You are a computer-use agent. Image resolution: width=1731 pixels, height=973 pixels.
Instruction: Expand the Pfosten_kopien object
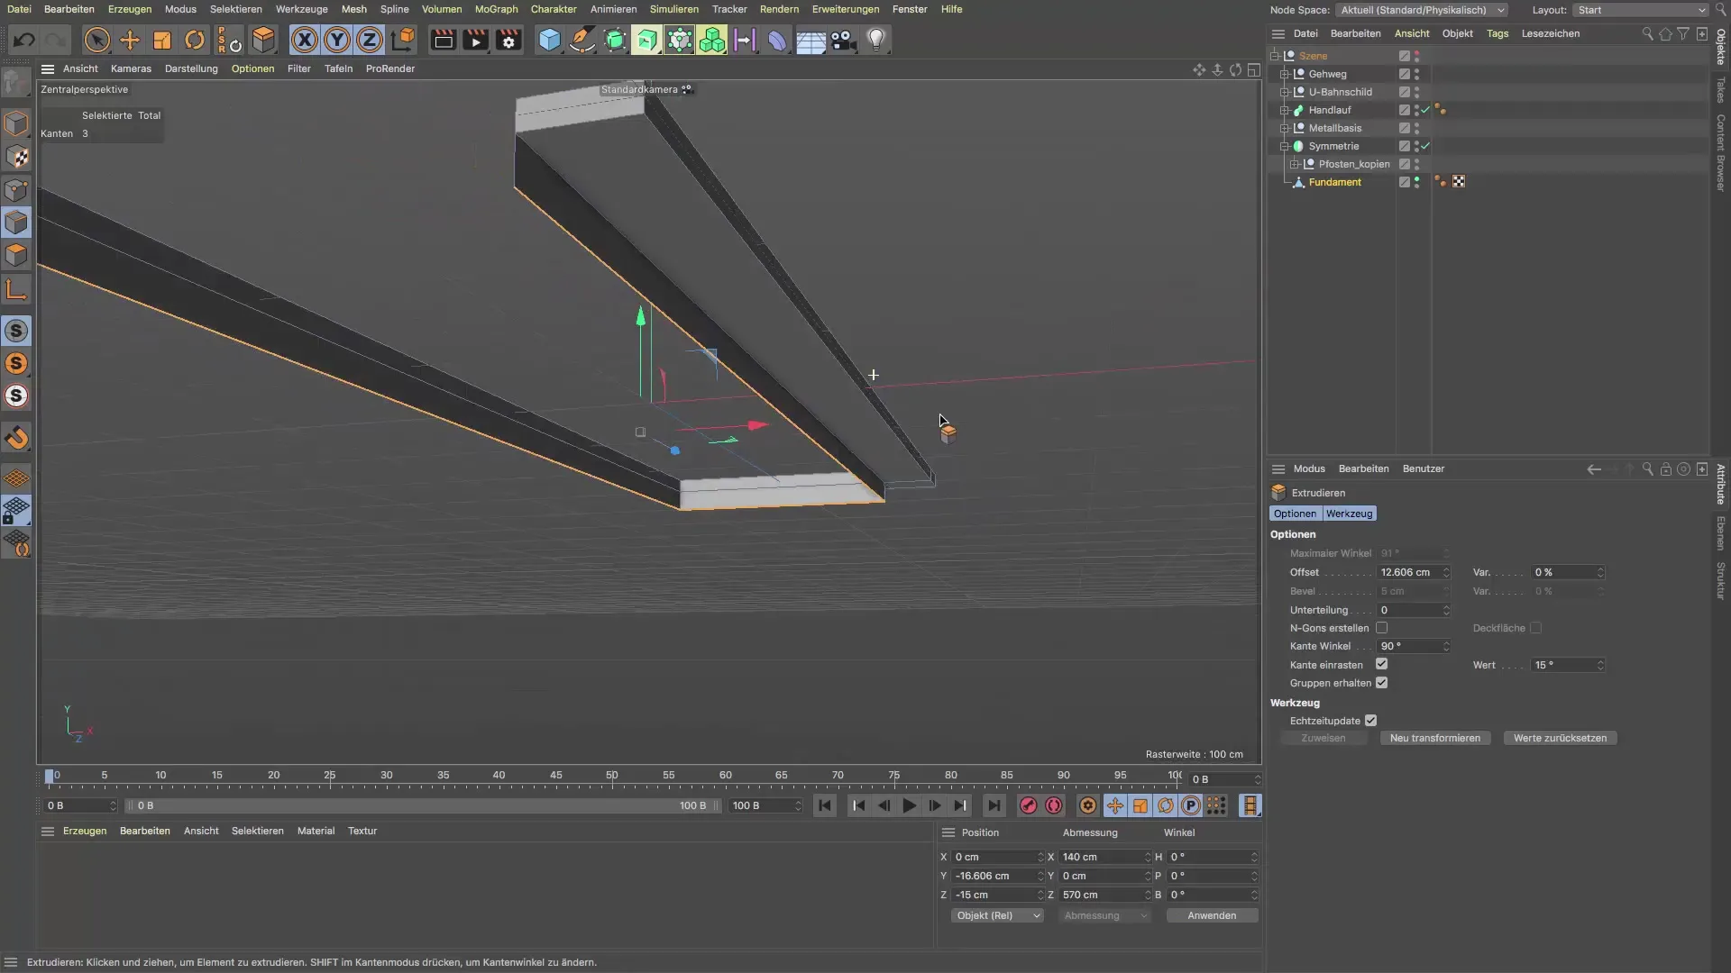(1294, 164)
